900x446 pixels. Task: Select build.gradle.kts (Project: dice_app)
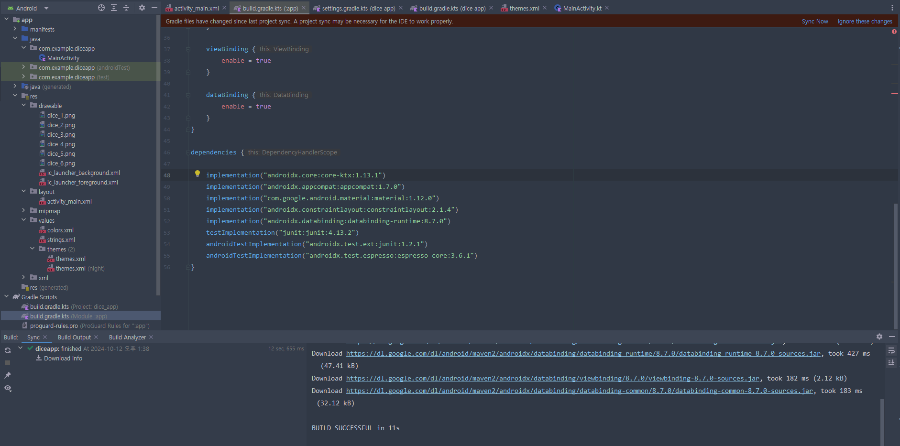click(74, 306)
